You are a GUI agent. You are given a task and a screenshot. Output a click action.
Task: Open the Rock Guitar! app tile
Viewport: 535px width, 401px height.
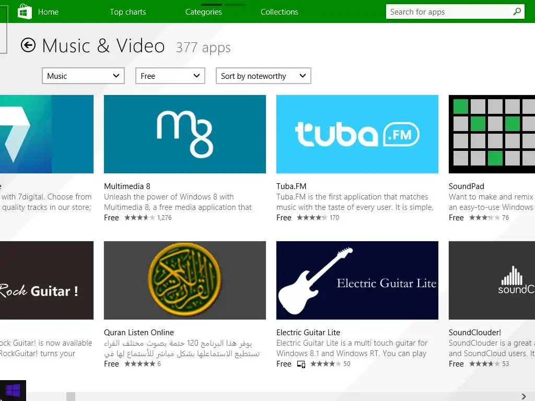click(x=46, y=280)
